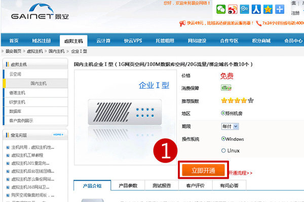Open FAQ 虚拟主机怎么备份网站...
Viewport: 304px width, 202px height.
[33, 179]
